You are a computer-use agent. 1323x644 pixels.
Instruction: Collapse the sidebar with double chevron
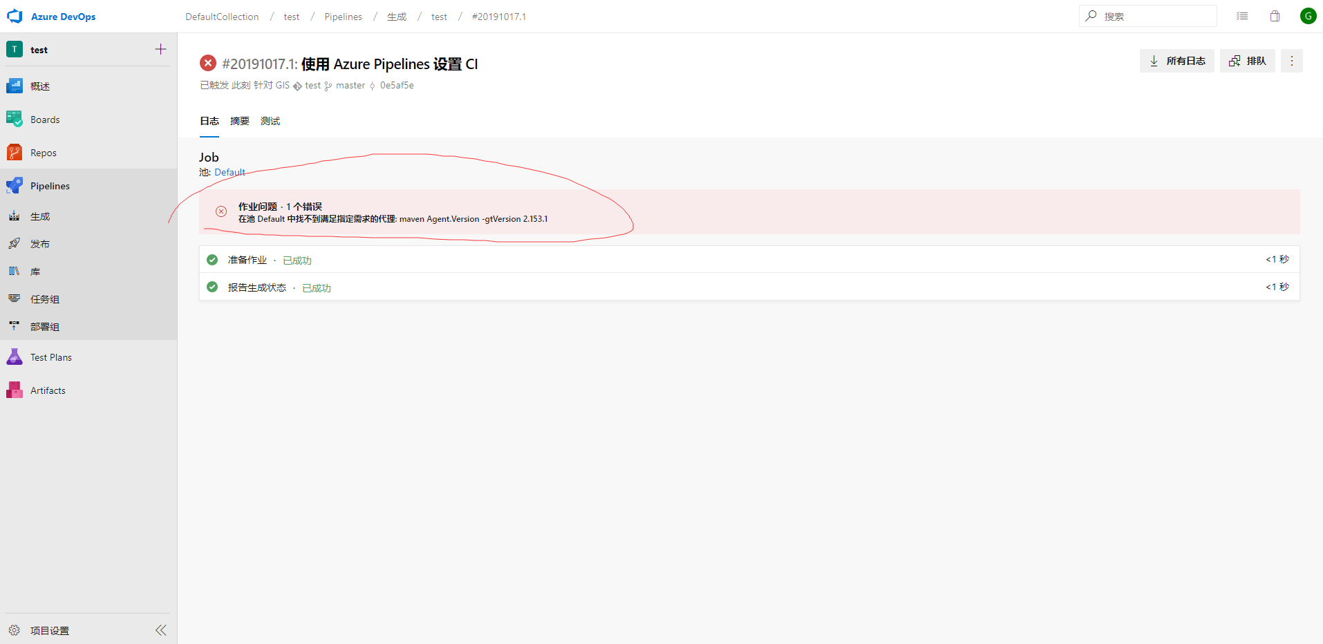(161, 630)
